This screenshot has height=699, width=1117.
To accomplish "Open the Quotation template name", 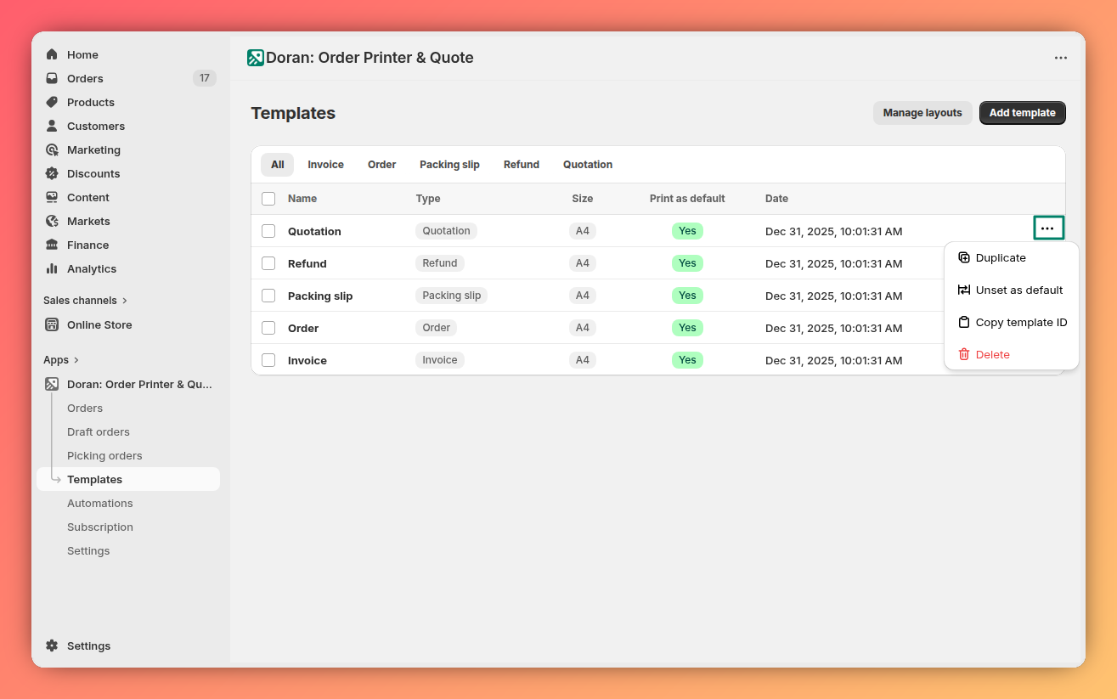I will pyautogui.click(x=314, y=231).
